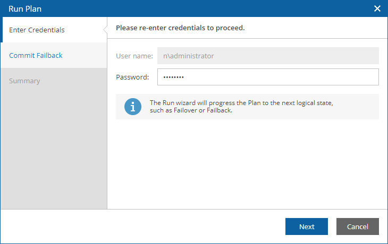Focus the Password input field
The height and width of the screenshot is (244, 388).
tap(268, 77)
